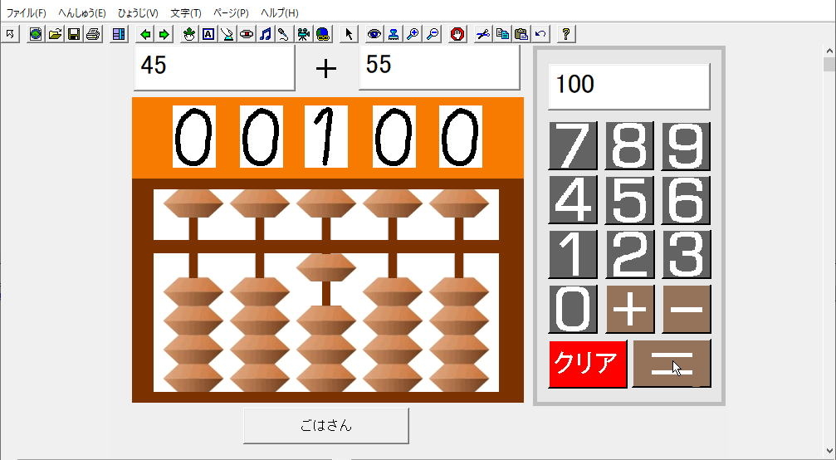
Task: Click the red stop hand icon
Action: coord(457,34)
